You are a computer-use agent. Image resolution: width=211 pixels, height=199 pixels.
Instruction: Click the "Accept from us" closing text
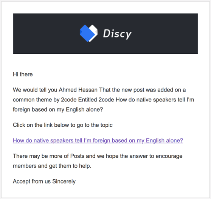click(x=32, y=182)
